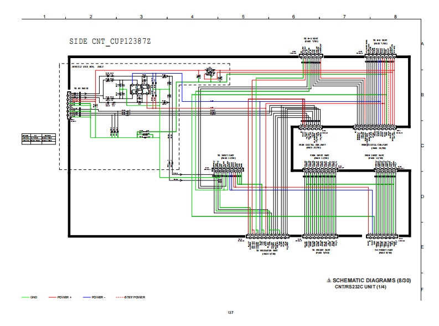Click row marker F on right ruler
Image resolution: width=439 pixels, height=326 pixels.
422,289
